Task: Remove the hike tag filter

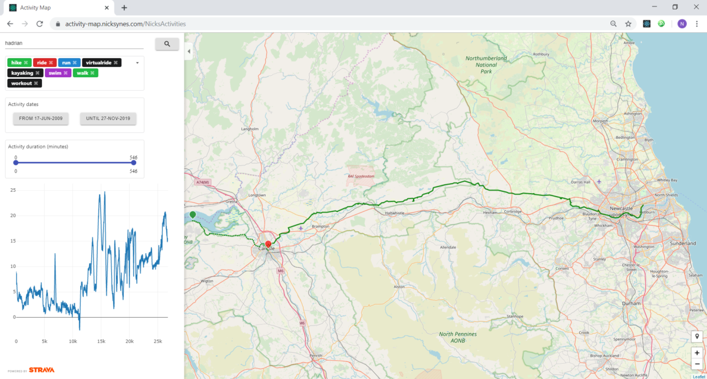Action: tap(26, 62)
